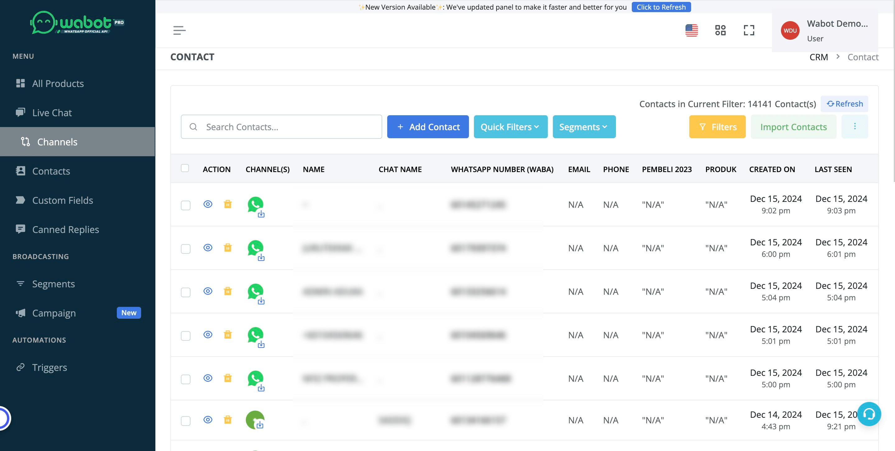Open language selector US flag icon
The image size is (895, 451).
point(691,30)
